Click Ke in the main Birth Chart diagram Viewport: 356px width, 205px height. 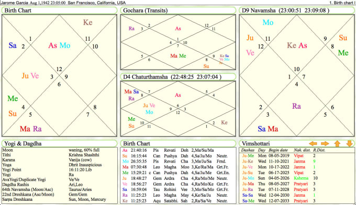[x=87, y=22]
